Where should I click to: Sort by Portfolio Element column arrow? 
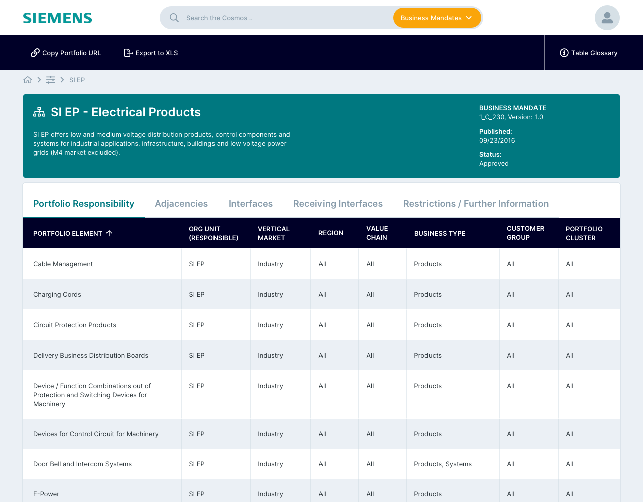109,233
